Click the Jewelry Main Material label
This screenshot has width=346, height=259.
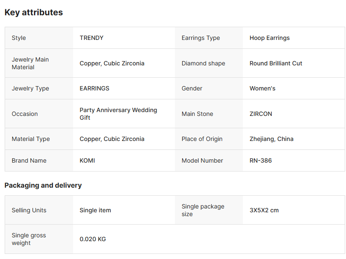pos(30,63)
